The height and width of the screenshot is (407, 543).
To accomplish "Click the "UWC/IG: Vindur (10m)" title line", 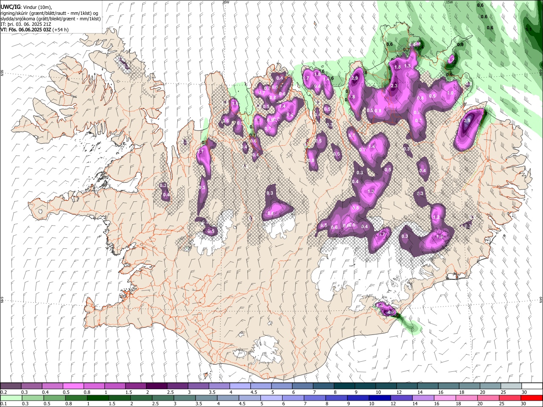I will pos(26,7).
